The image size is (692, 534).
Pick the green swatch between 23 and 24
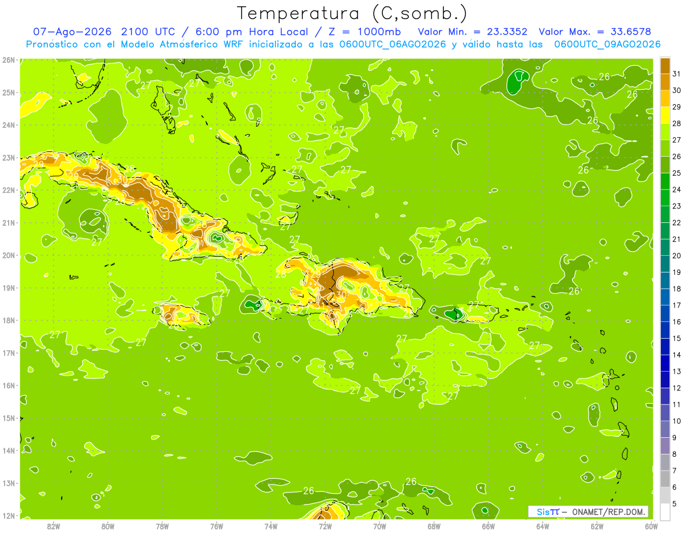pyautogui.click(x=665, y=198)
